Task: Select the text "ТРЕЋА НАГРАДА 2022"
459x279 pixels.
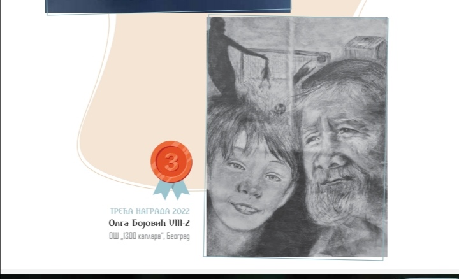Action: [150, 211]
